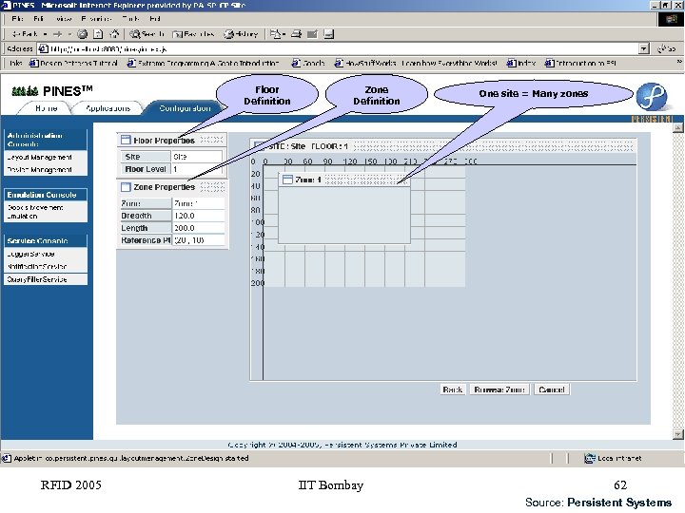Viewport: 685px width, 513px height.
Task: Switch to the Home tab
Action: click(x=46, y=108)
